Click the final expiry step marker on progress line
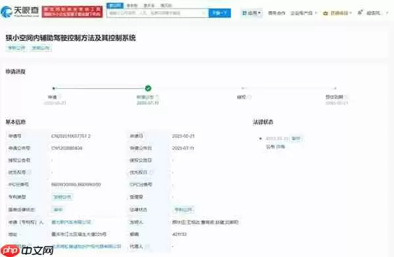 335,88
